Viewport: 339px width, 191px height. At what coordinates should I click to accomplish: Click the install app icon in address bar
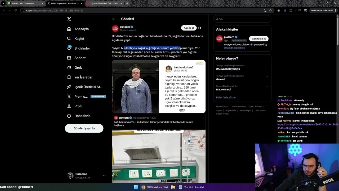[x=265, y=11]
